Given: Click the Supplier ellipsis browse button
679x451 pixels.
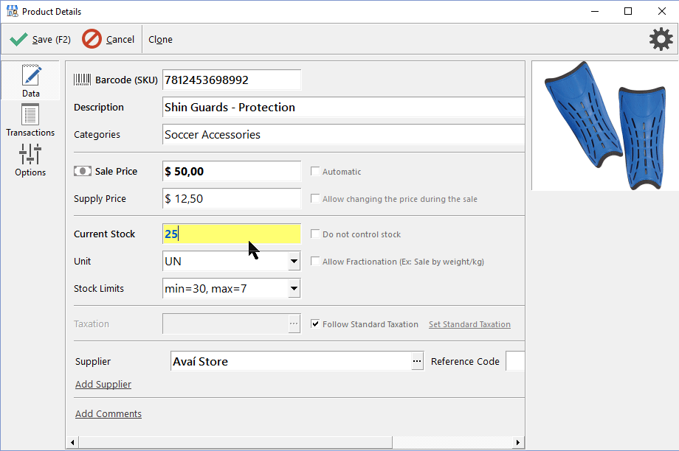Looking at the screenshot, I should point(417,361).
